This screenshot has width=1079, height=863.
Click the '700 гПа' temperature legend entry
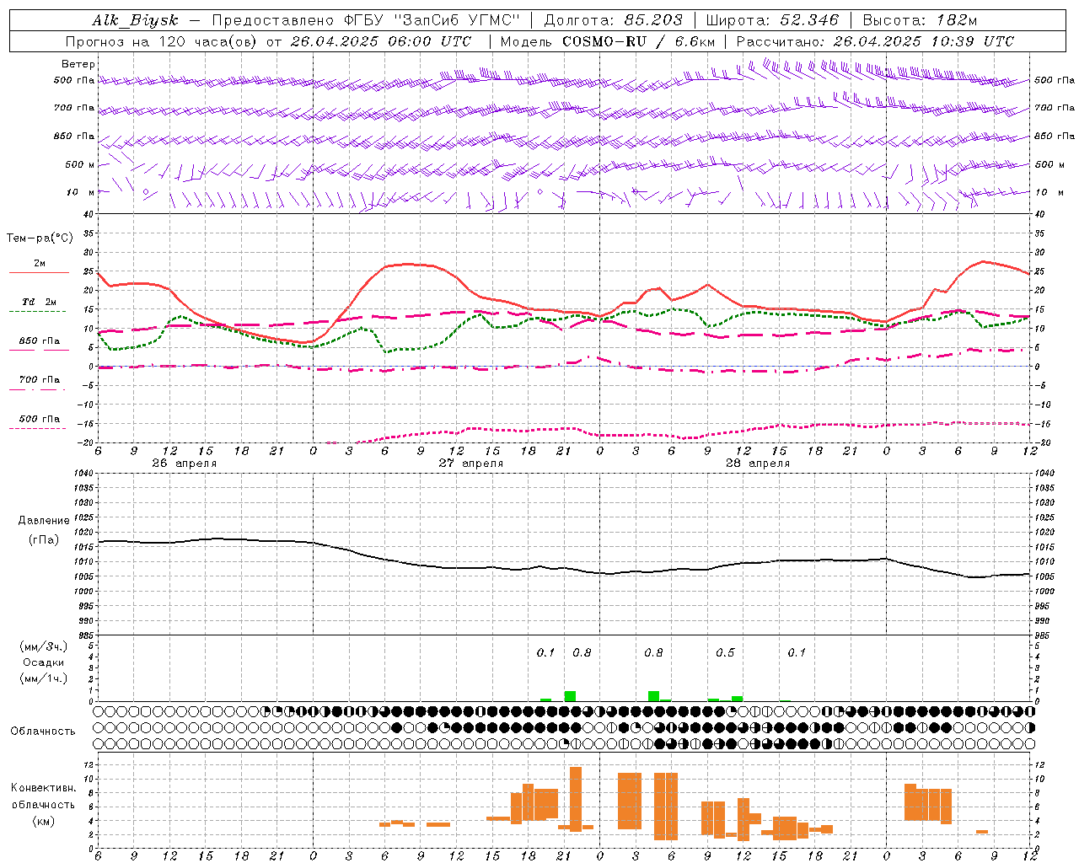[x=39, y=380]
